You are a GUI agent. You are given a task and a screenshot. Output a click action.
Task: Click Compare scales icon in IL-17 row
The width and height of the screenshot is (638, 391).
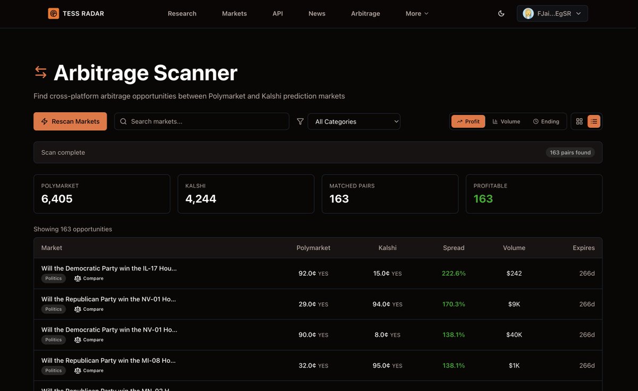(78, 278)
